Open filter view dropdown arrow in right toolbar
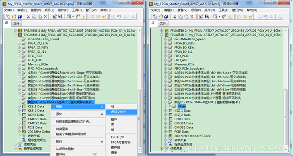The width and height of the screenshot is (293, 156). tap(220, 17)
